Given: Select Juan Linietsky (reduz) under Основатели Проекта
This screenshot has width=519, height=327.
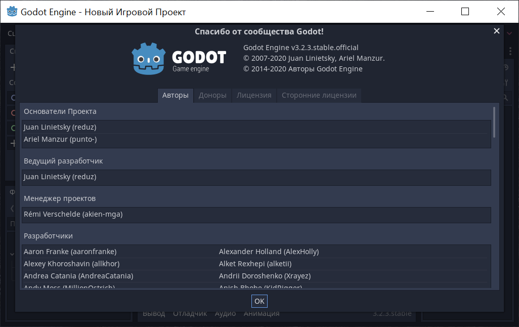Looking at the screenshot, I should pos(60,127).
